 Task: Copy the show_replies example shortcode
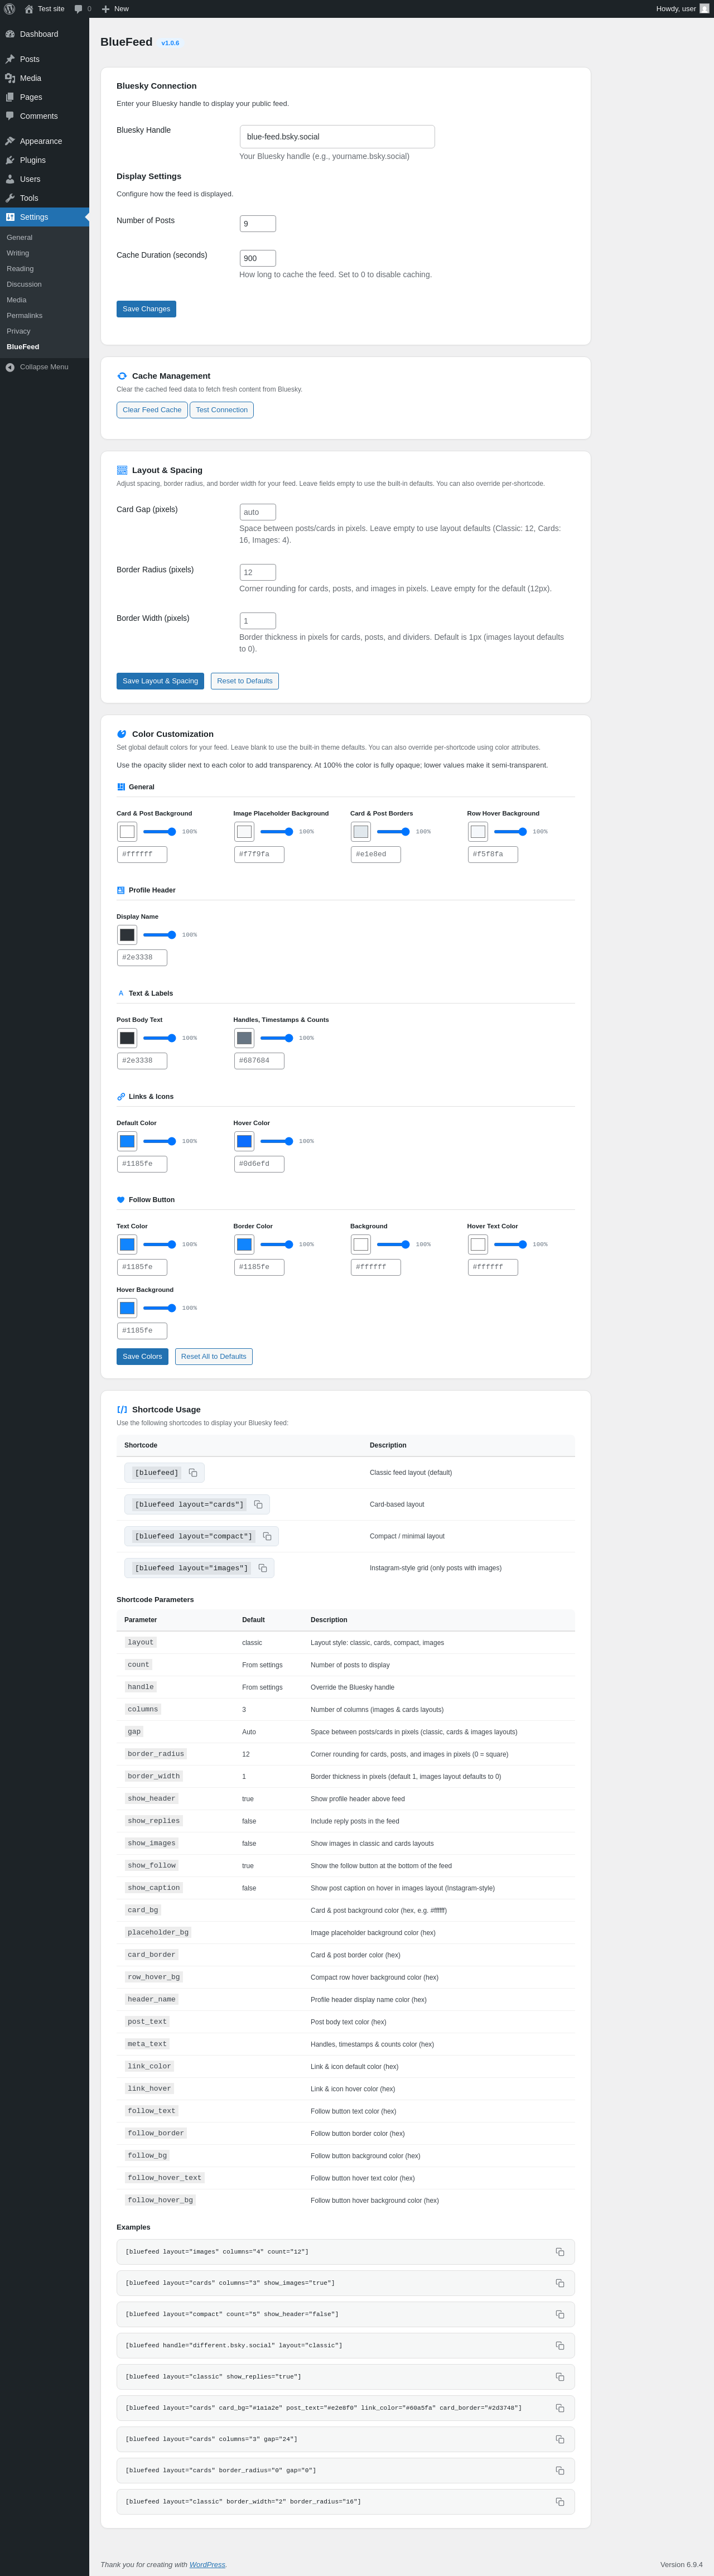pos(559,2377)
